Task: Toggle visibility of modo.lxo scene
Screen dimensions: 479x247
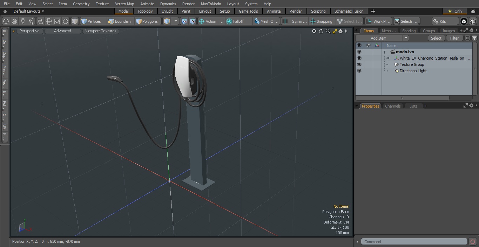Action: (x=359, y=52)
